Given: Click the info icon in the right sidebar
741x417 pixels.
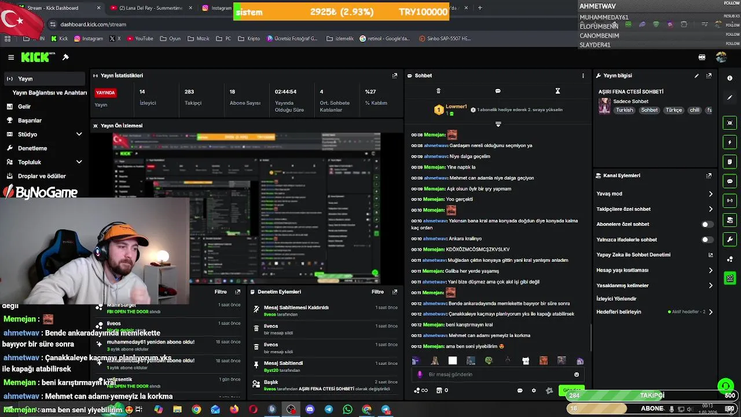Looking at the screenshot, I should pyautogui.click(x=729, y=78).
